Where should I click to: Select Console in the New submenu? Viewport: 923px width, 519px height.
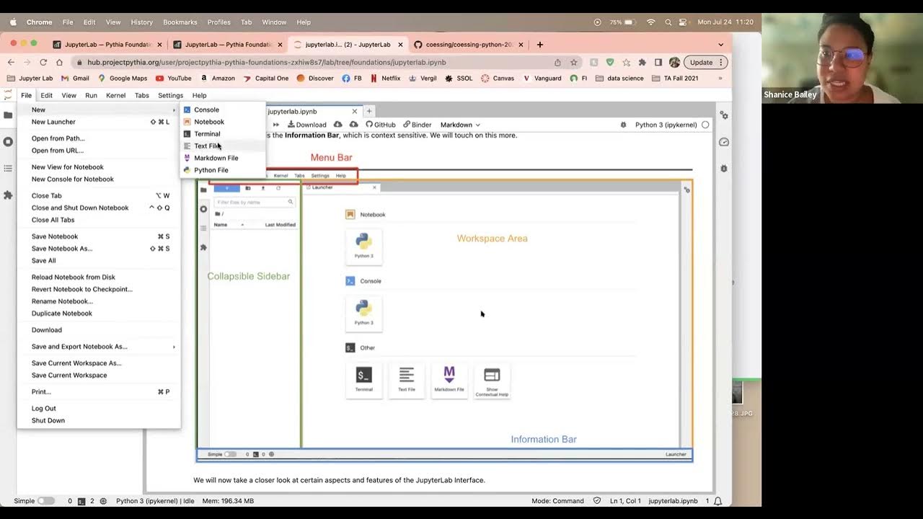click(x=223, y=110)
